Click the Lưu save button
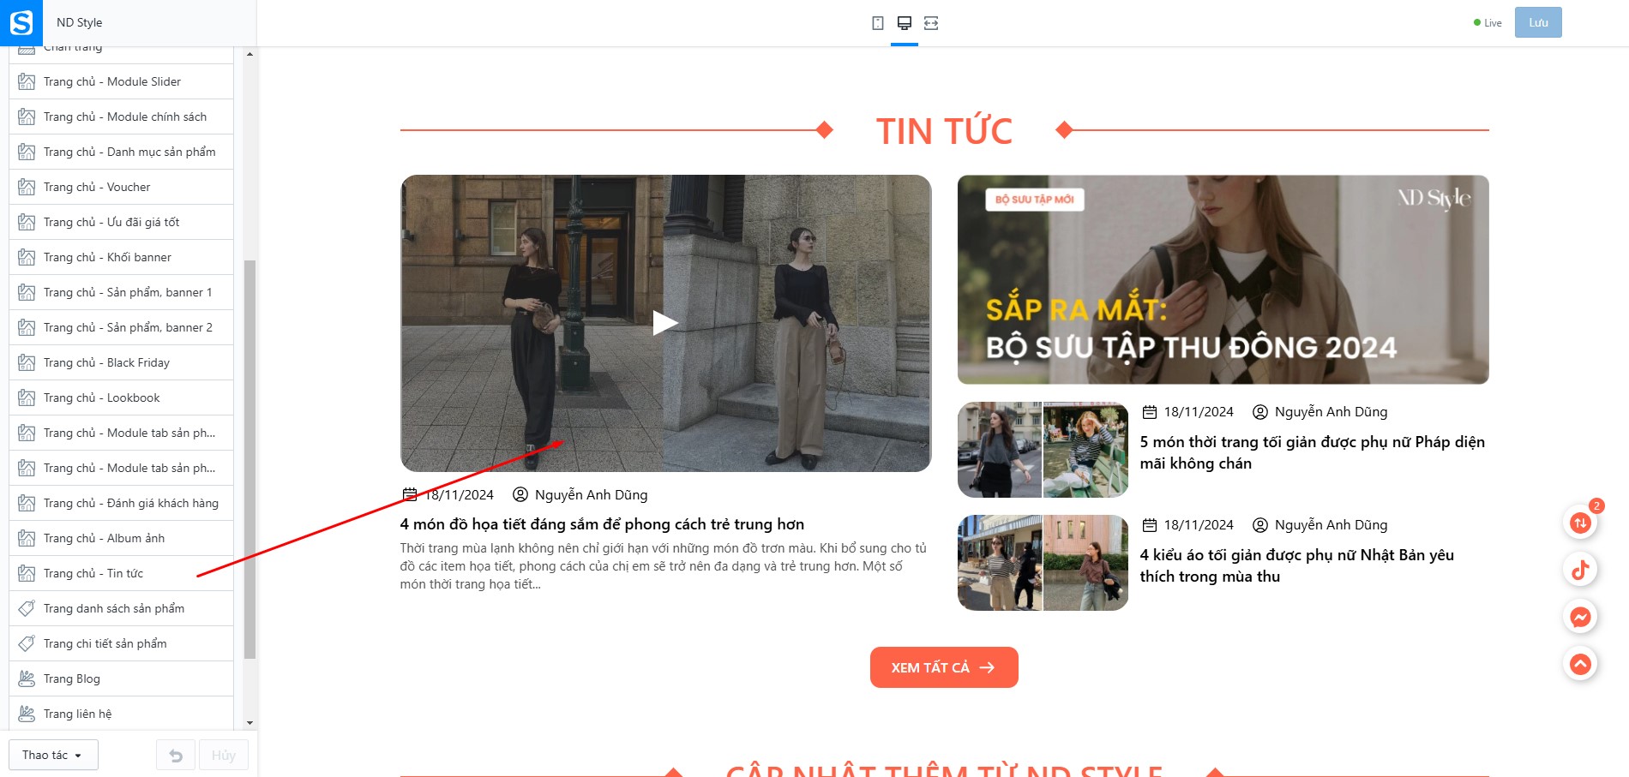1629x777 pixels. (1538, 22)
